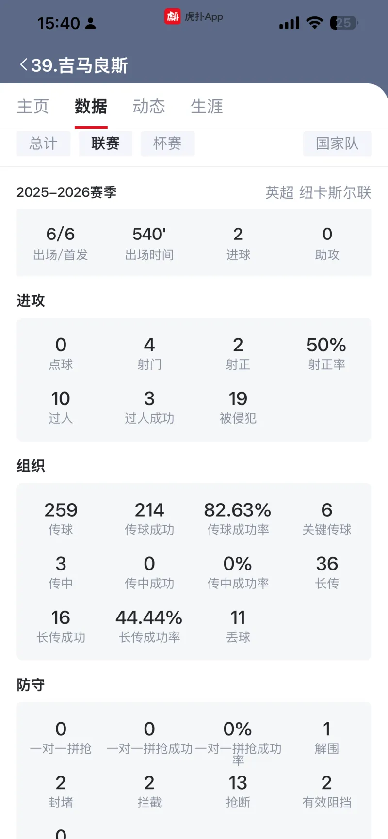Tap the 英超 纽卡斯尔联 team label
This screenshot has width=388, height=839.
tap(318, 192)
